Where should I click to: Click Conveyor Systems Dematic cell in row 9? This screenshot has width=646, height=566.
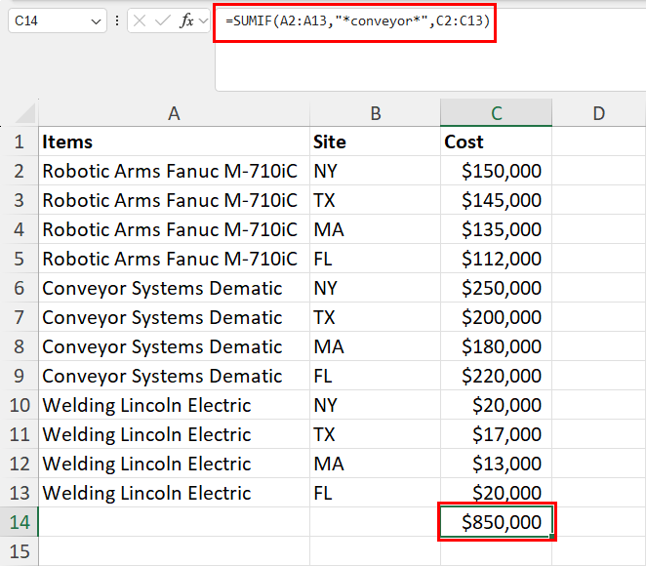174,376
